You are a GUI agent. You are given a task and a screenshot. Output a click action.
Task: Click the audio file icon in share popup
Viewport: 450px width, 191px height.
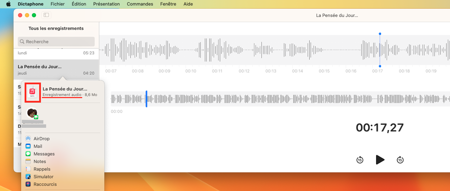(32, 92)
